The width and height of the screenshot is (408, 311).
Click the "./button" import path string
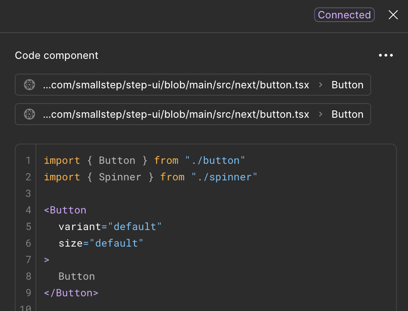(215, 161)
